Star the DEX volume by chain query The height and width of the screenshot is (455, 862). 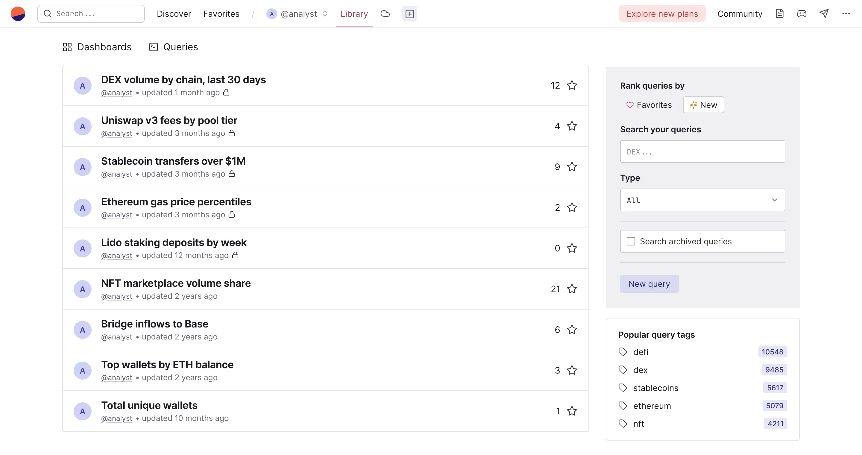pos(572,86)
